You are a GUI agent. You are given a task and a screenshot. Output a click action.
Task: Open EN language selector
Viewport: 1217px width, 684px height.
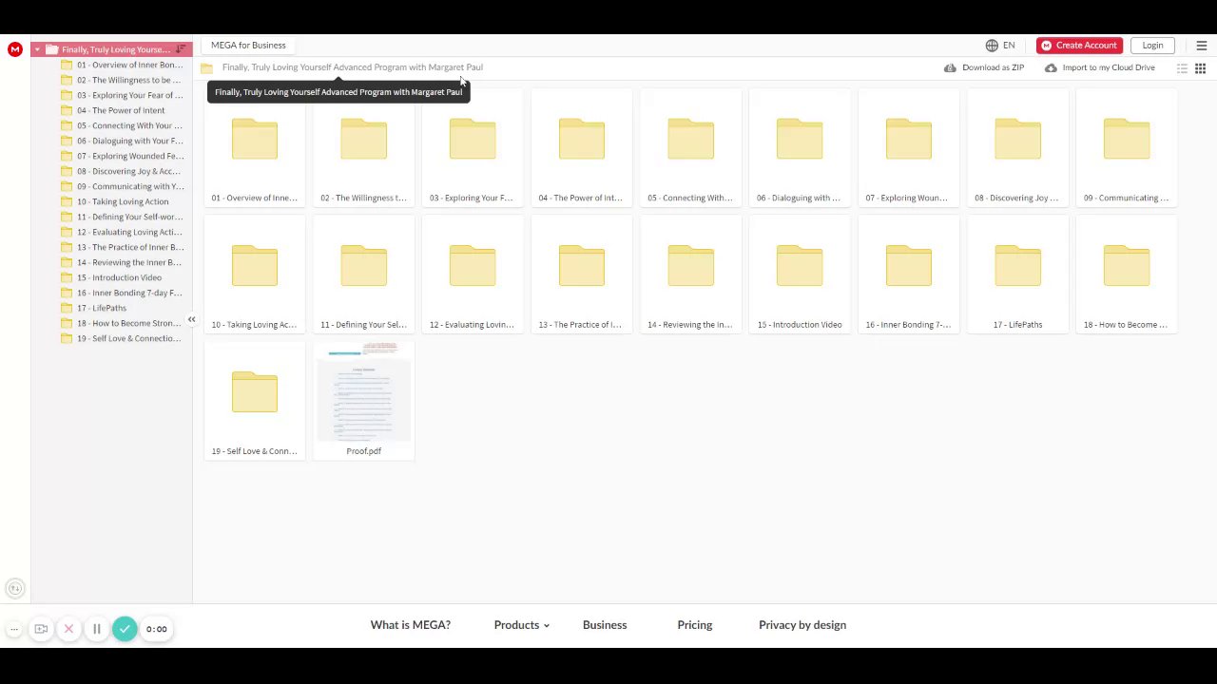point(1000,46)
